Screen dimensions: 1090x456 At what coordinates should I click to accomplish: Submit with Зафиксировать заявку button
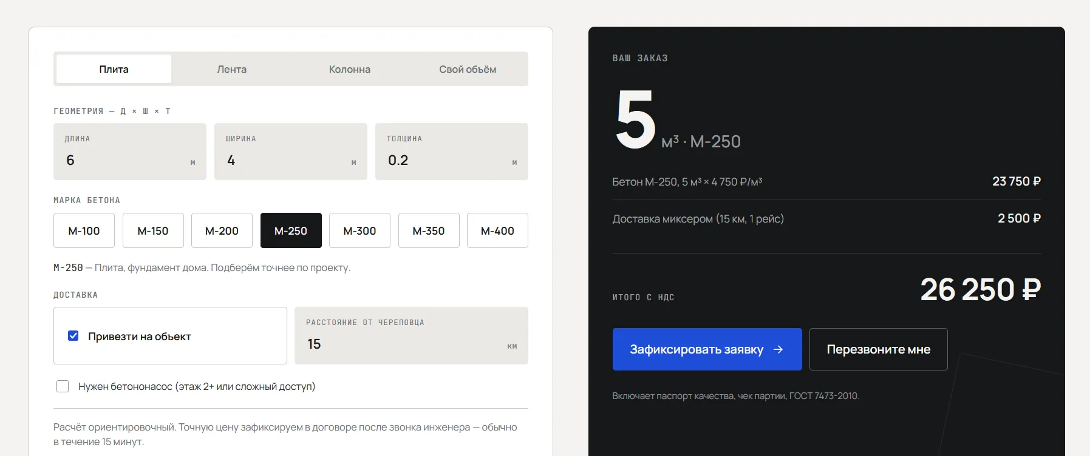[707, 349]
